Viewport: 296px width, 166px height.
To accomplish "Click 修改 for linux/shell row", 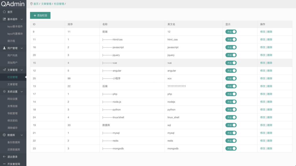I will 262,117.
